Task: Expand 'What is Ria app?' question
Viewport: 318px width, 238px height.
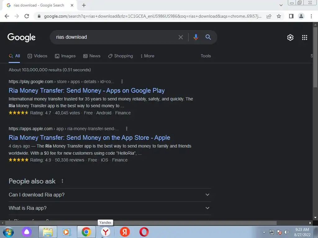Action: tap(110, 208)
